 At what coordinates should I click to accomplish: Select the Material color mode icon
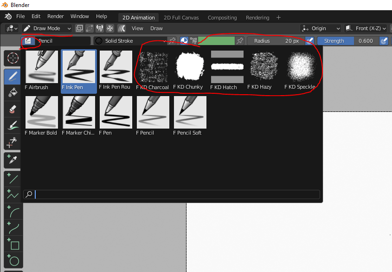[184, 41]
